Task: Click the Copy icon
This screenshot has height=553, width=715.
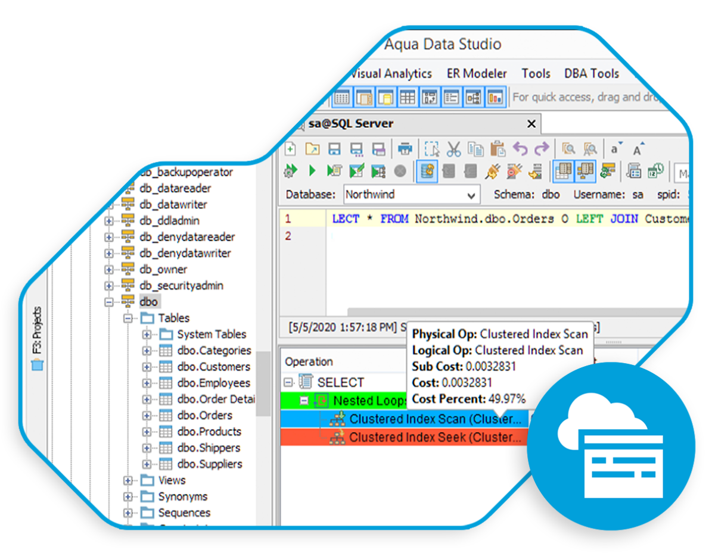Action: [475, 149]
